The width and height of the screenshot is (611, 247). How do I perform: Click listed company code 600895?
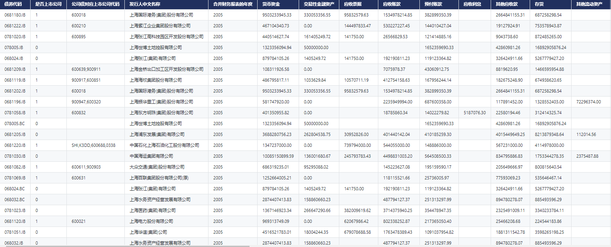pos(78,37)
